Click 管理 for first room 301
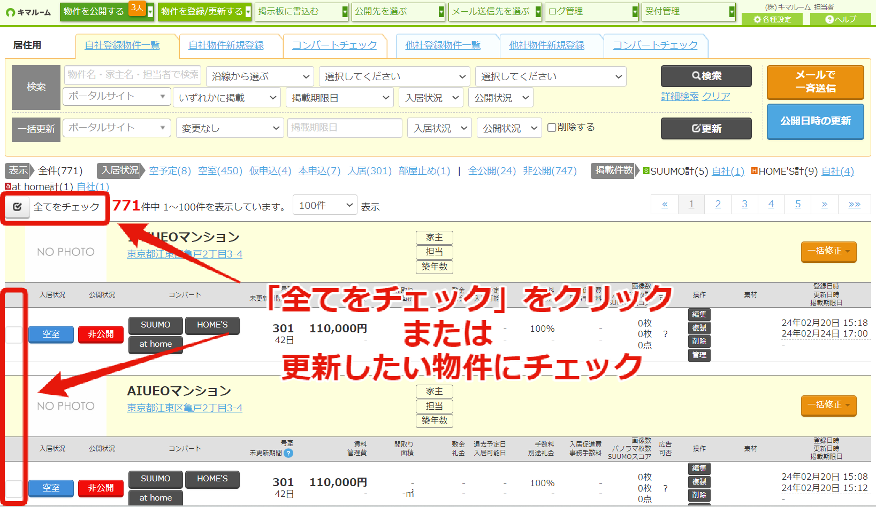 point(699,355)
